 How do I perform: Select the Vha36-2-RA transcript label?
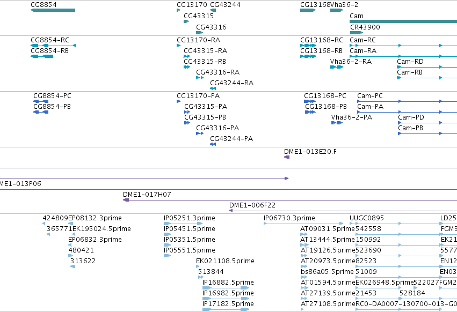[x=351, y=62]
